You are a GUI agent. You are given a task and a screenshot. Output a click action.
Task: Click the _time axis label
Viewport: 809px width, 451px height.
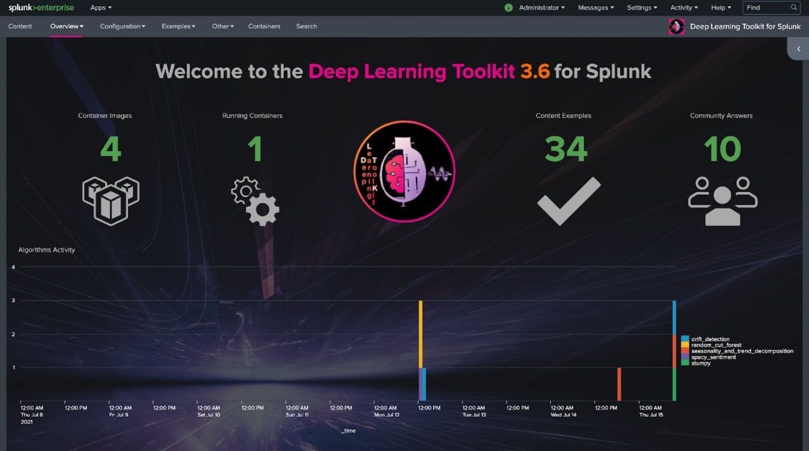tap(348, 431)
